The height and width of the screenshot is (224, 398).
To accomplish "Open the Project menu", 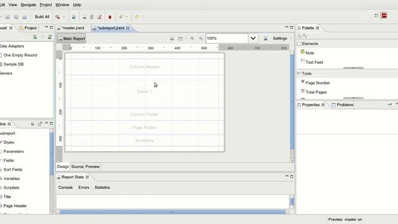I will (x=45, y=5).
